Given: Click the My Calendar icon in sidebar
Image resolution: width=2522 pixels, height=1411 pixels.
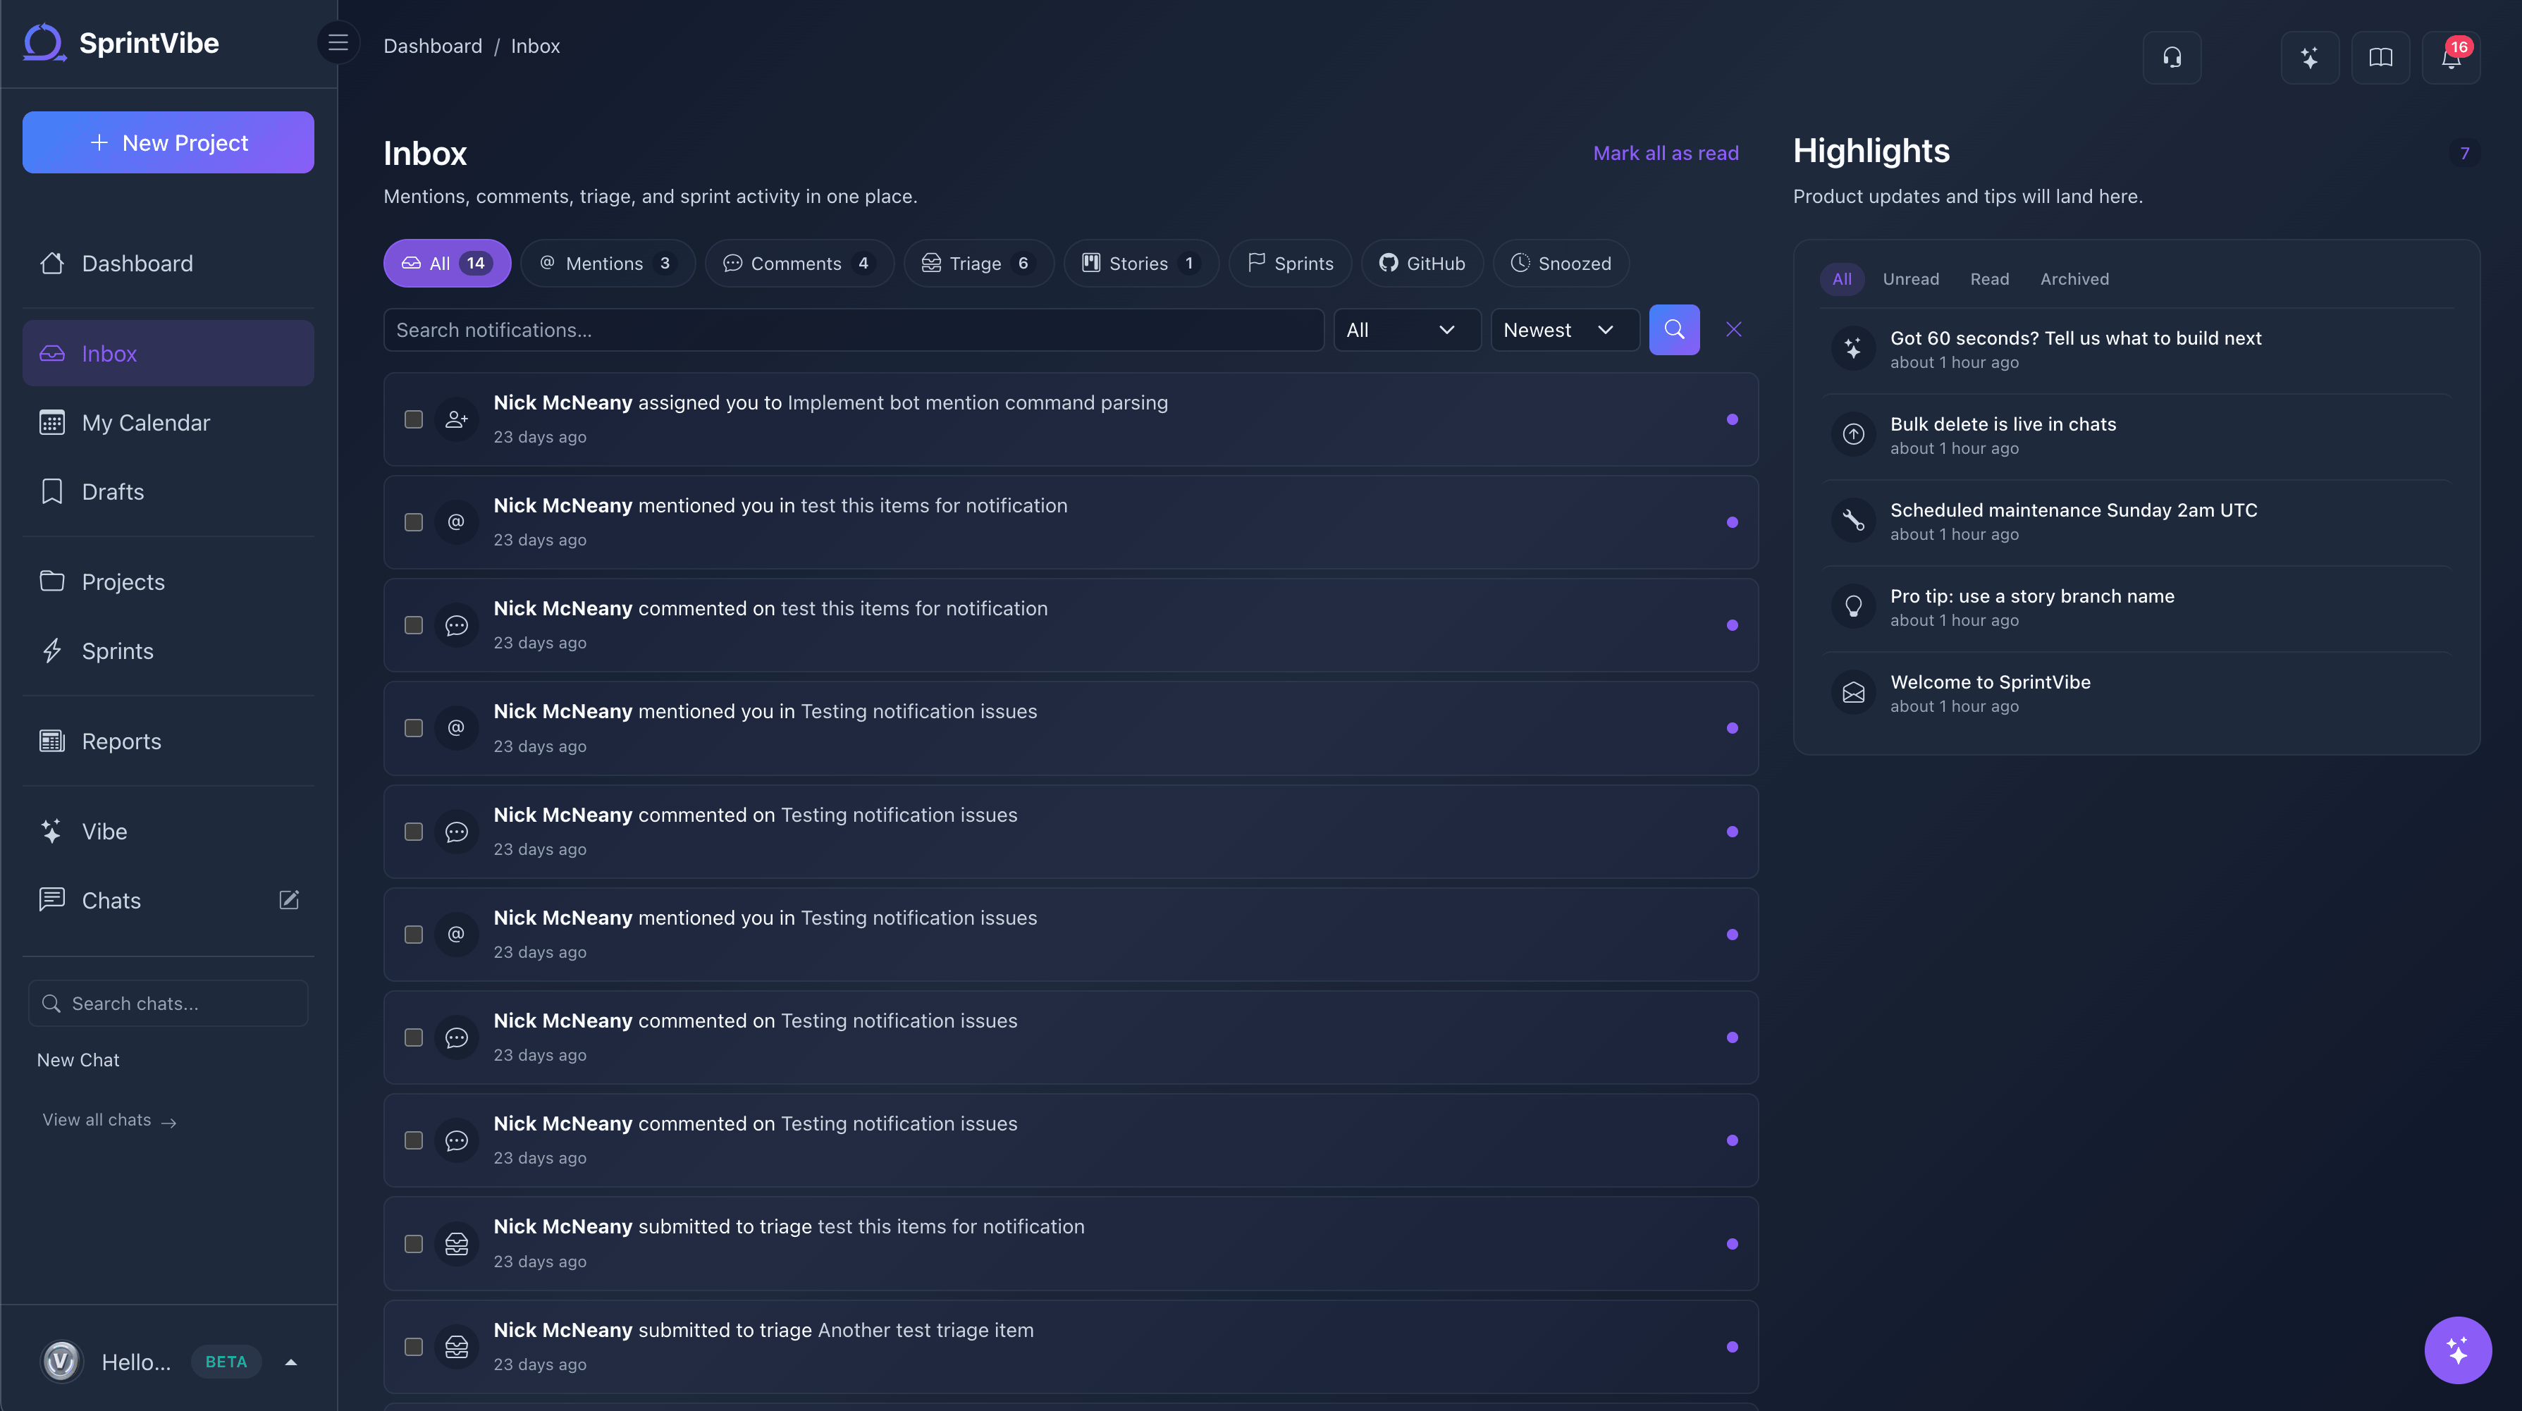Looking at the screenshot, I should click(52, 423).
